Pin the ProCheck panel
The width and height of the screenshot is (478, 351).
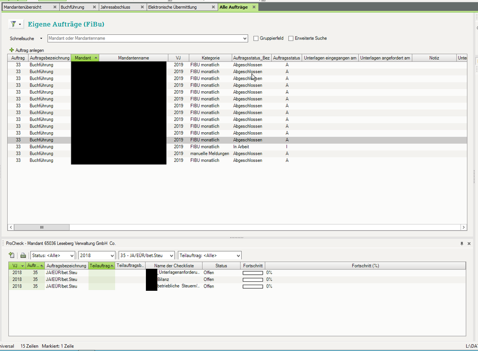(462, 244)
